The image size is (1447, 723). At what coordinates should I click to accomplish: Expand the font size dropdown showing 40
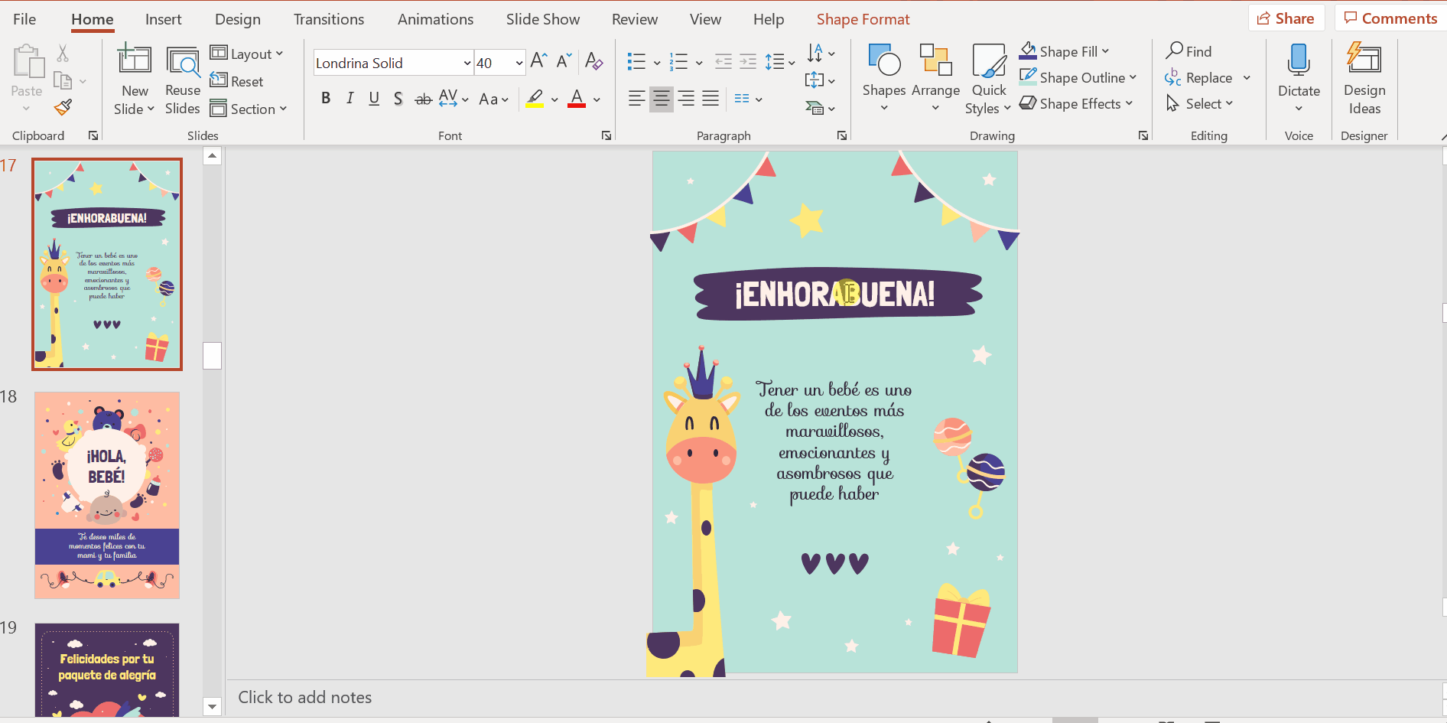(519, 63)
